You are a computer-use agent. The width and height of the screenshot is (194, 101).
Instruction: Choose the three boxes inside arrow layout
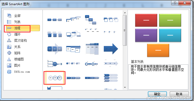(54, 49)
